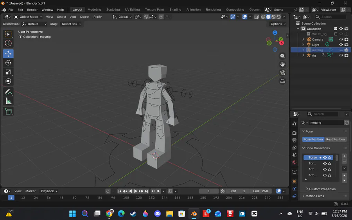This screenshot has width=352, height=220.
Task: Click the End frame field showing 250
Action: tap(260, 191)
